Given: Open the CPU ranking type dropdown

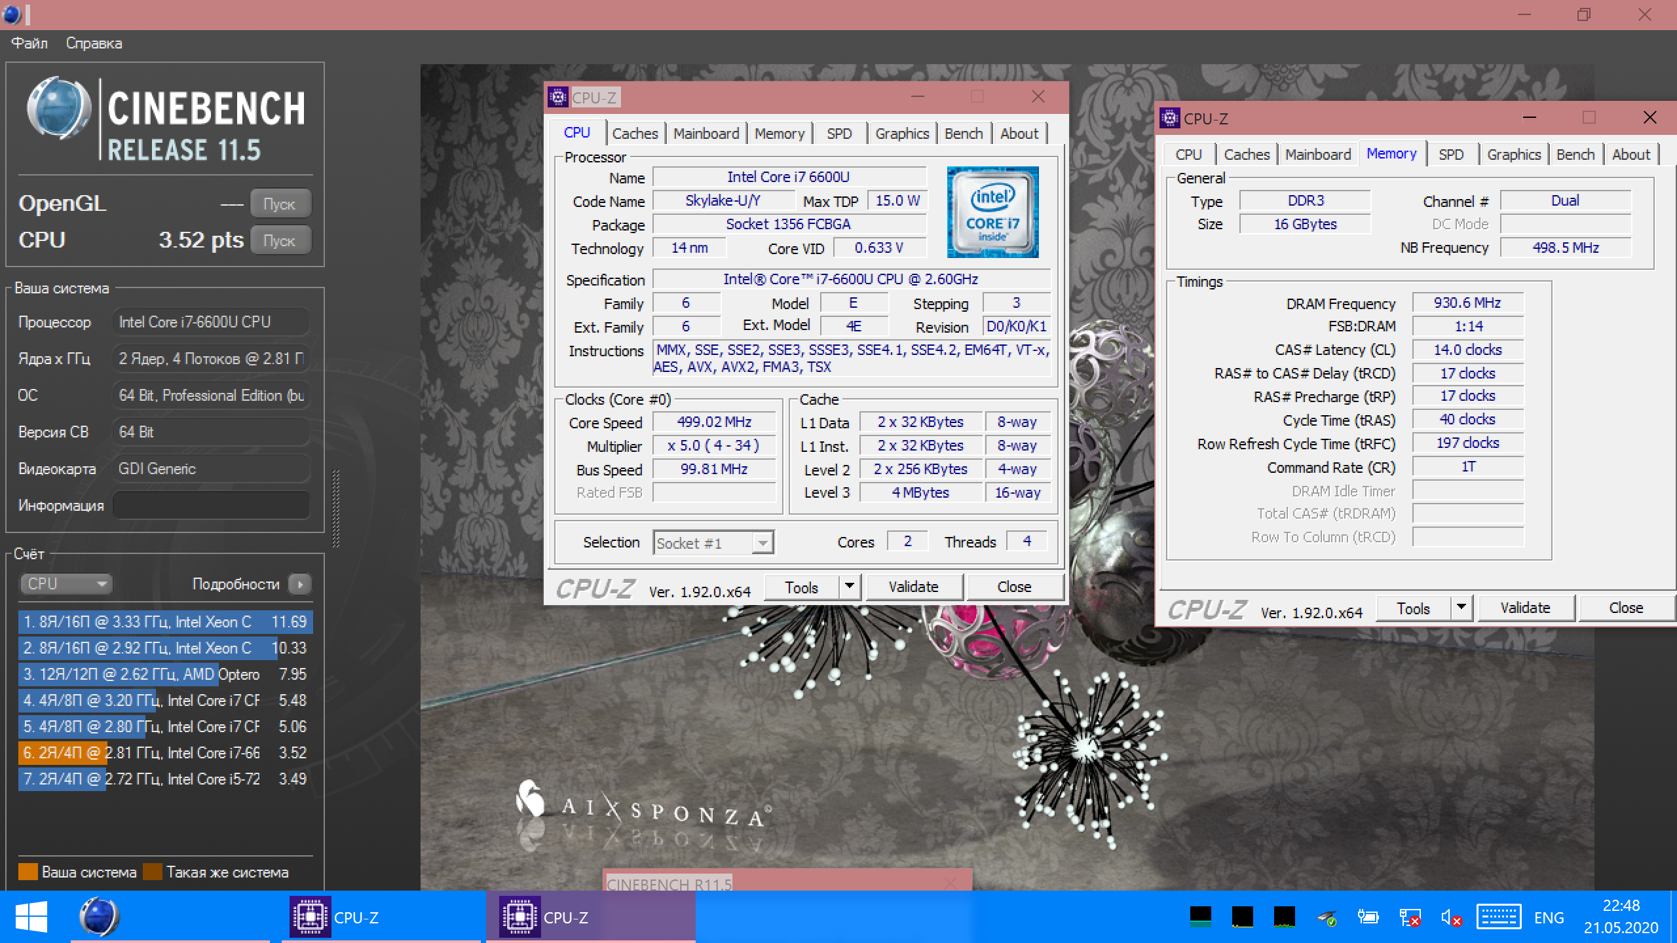Looking at the screenshot, I should pos(66,583).
